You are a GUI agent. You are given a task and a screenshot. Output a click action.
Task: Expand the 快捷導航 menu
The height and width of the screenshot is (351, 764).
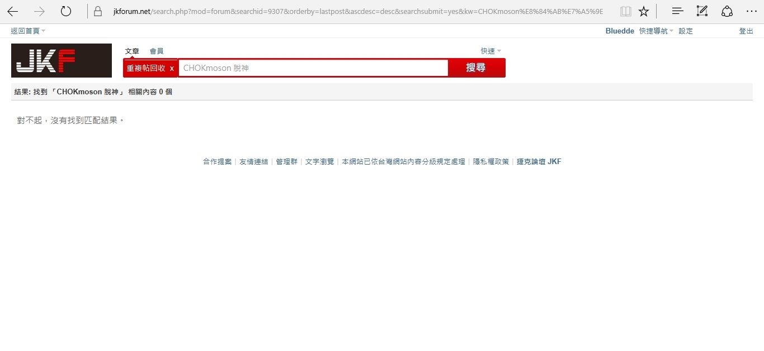[x=656, y=31]
